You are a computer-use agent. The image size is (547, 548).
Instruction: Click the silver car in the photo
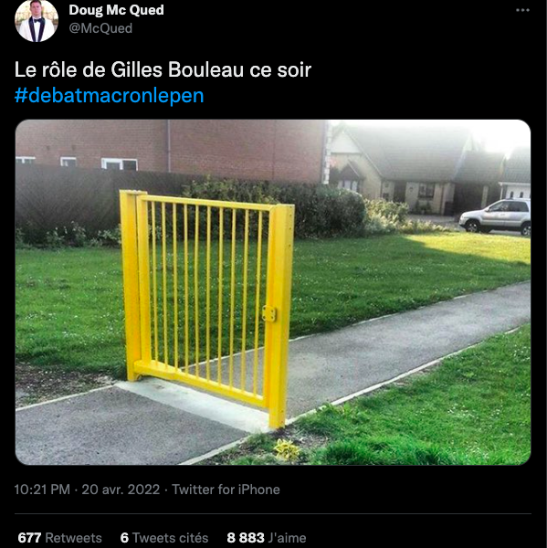coord(495,217)
